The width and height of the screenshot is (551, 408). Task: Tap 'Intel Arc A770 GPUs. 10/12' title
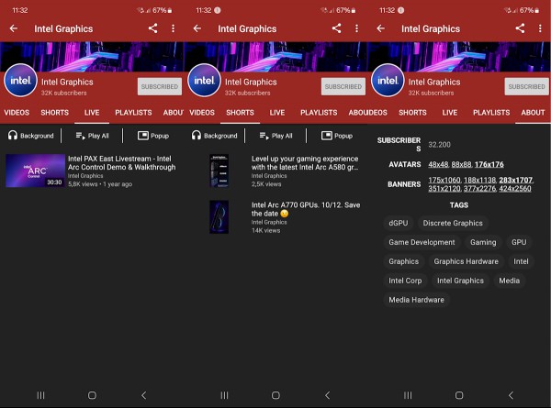click(306, 209)
